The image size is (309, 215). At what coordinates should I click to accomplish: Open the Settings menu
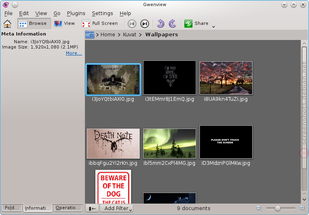[x=102, y=13]
